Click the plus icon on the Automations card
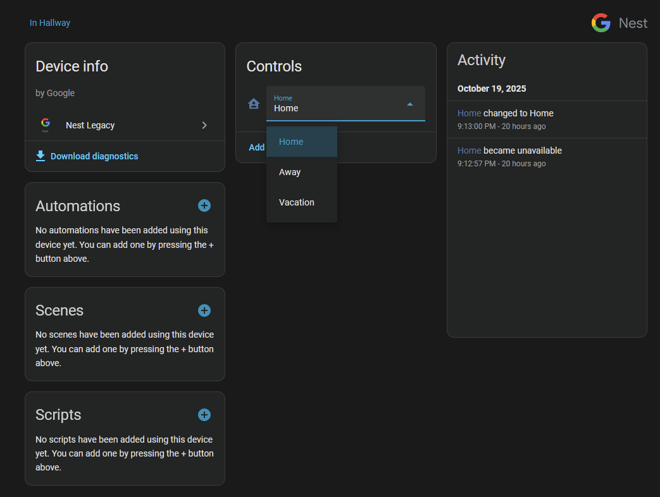Screen dimensions: 660x497 [204, 206]
